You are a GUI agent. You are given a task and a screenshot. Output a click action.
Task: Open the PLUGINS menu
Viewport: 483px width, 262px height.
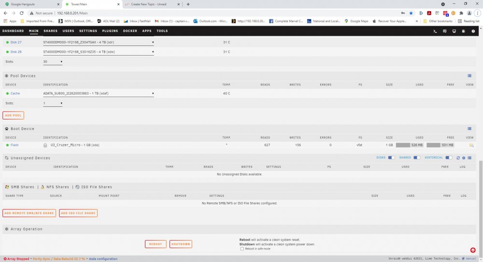click(110, 31)
